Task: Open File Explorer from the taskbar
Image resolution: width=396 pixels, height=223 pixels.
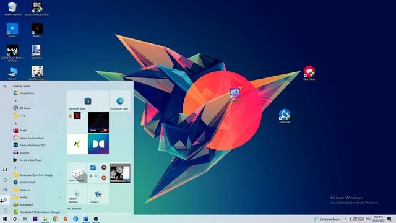Action: (x=45, y=219)
